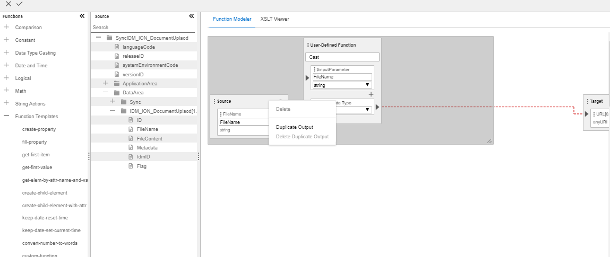Click the $inputParameter drag handle dots
Screen dimensions: 610x257
pyautogui.click(x=314, y=69)
